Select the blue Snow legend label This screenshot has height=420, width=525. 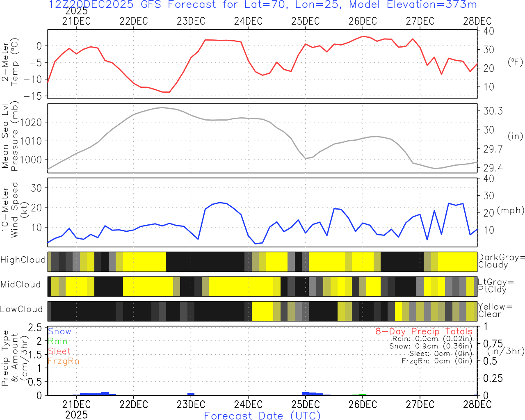(x=59, y=331)
